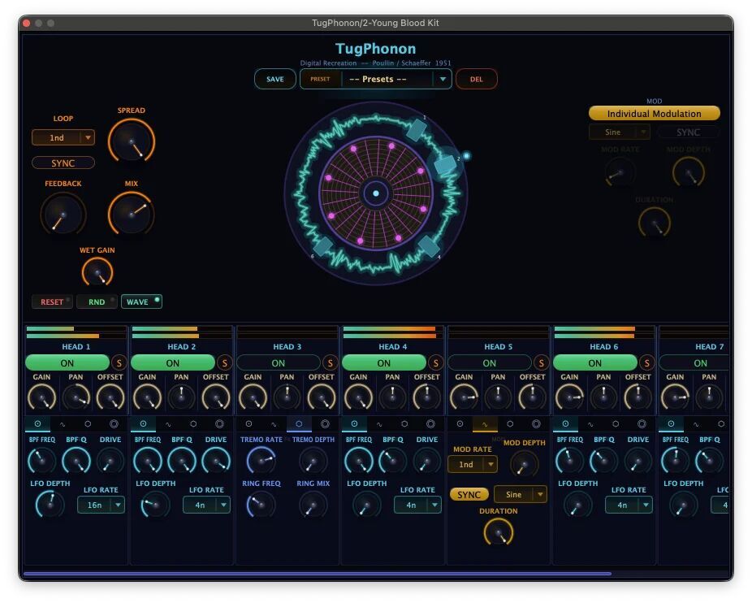Toggle the WAVE display button
The image size is (752, 603).
141,301
